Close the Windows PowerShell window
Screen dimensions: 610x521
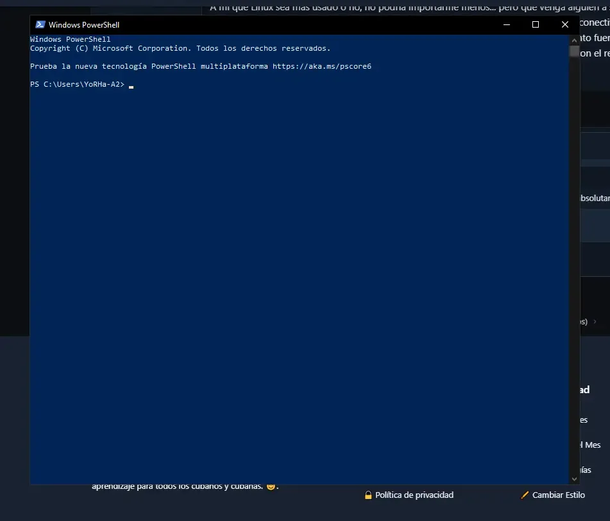click(565, 24)
